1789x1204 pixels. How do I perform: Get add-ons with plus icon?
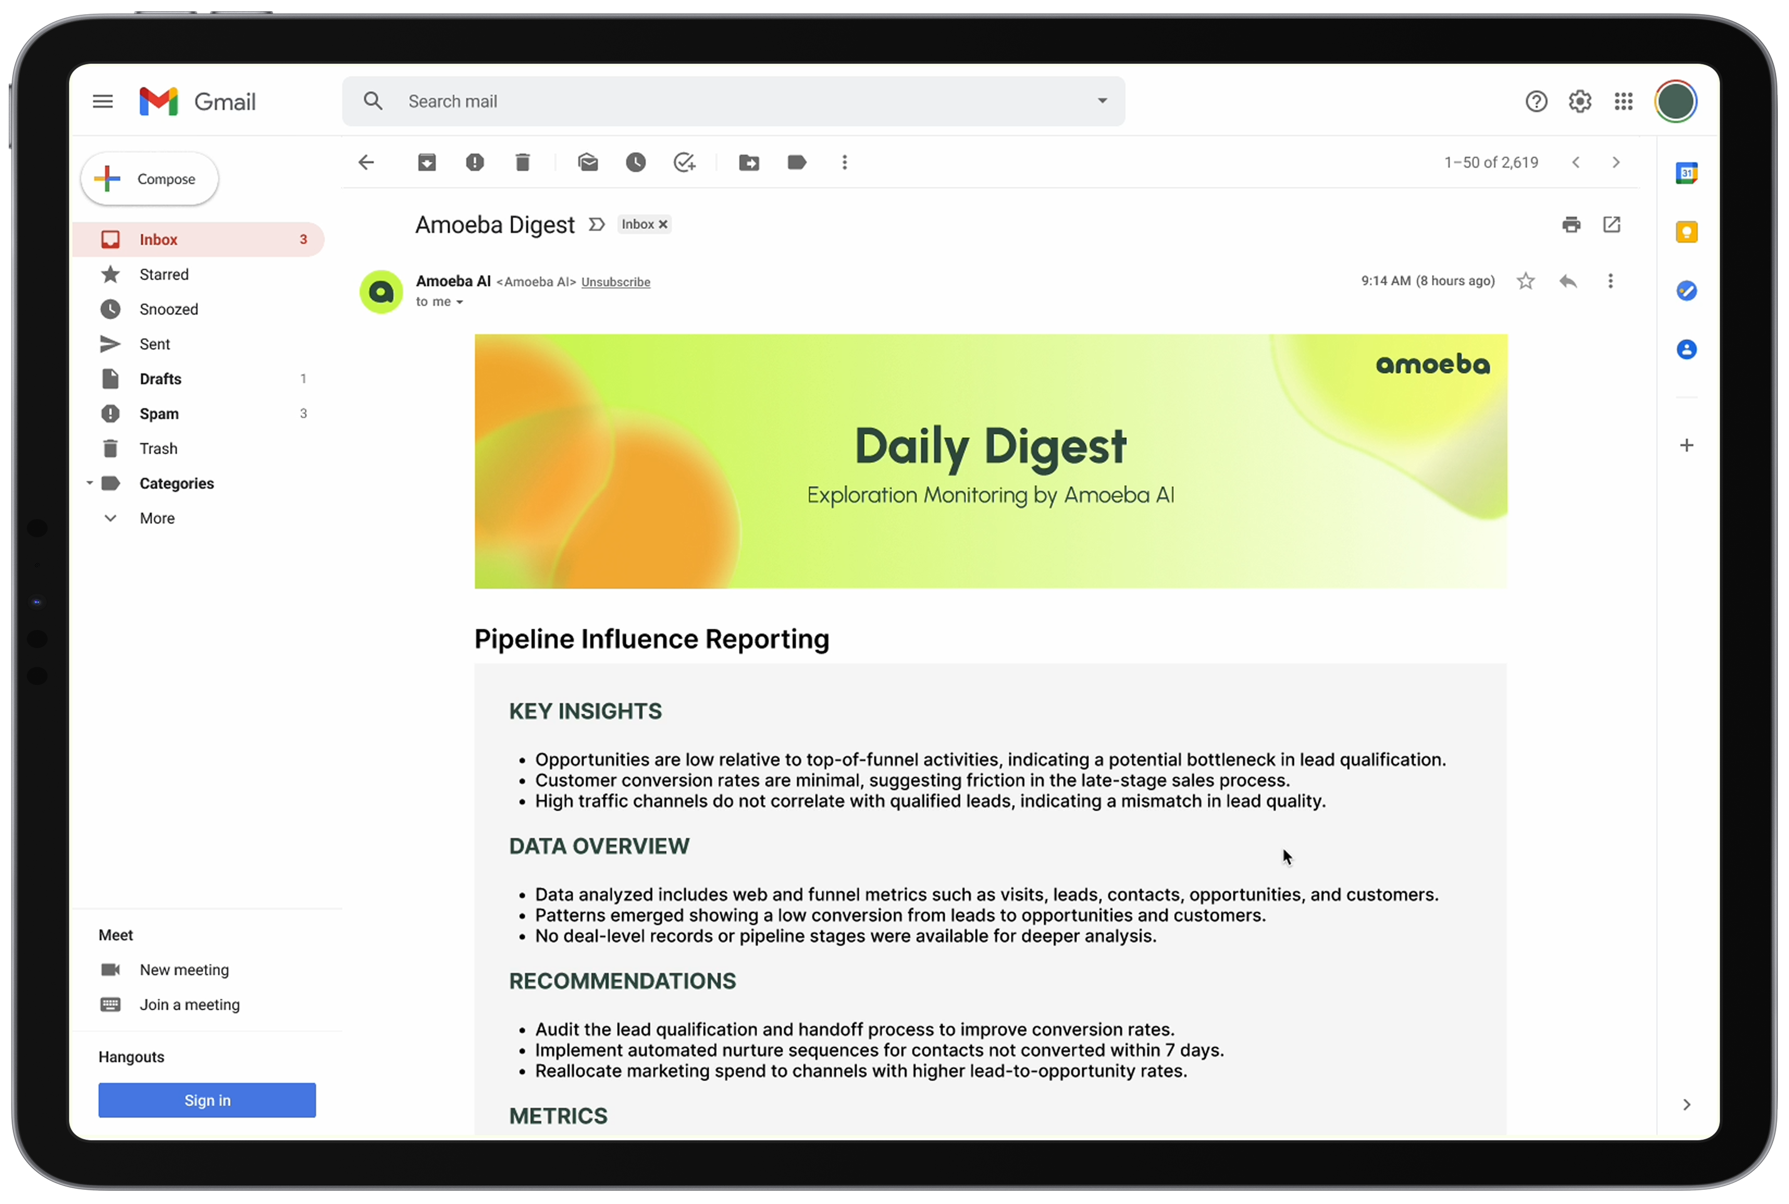pos(1686,445)
